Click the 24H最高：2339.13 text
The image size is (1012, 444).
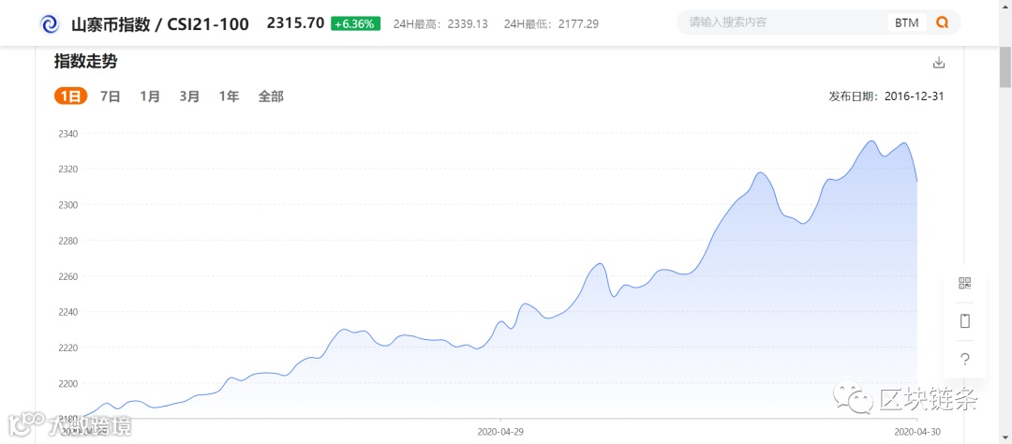(440, 23)
